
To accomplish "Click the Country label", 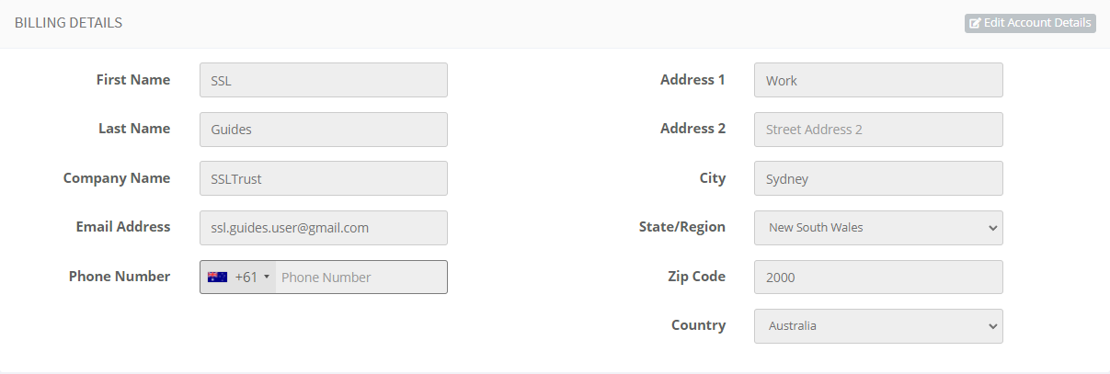I will [698, 325].
